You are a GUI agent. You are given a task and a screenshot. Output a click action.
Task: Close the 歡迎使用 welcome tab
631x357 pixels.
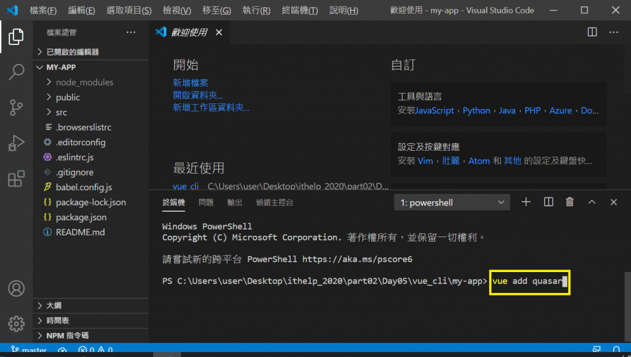(219, 32)
